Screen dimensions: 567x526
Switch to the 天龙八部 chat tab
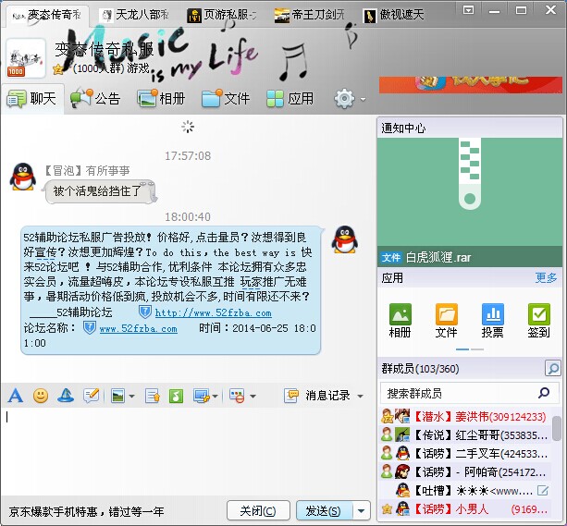(x=135, y=15)
